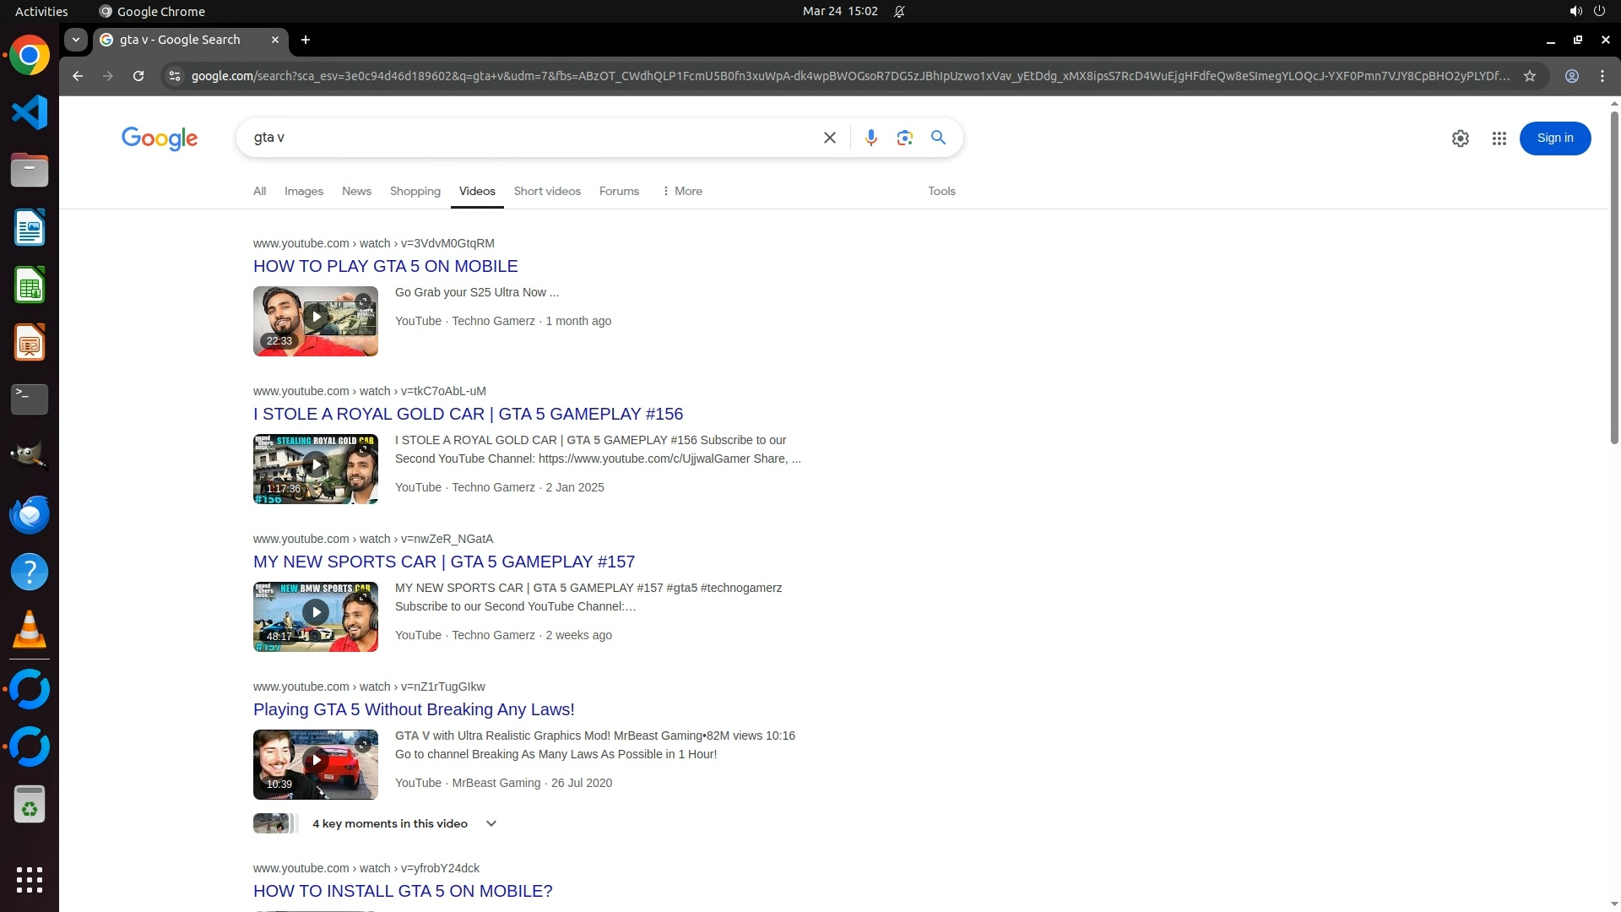1621x912 pixels.
Task: Launch Visual Studio Code from dock
Action: tap(30, 112)
